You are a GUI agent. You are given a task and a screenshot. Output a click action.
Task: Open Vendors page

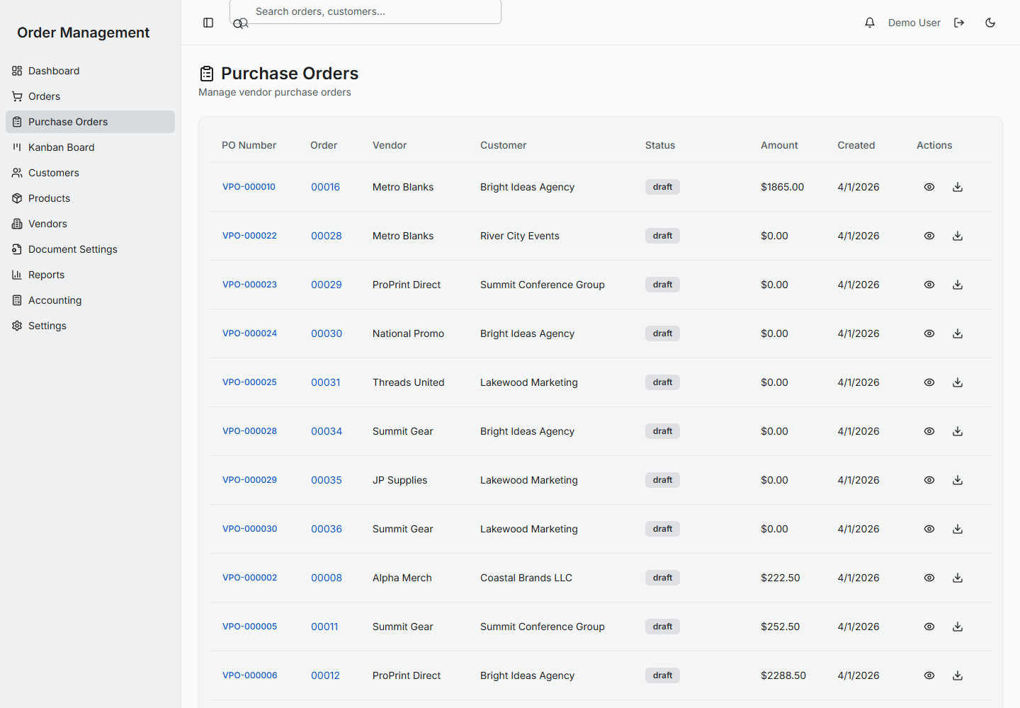[90, 224]
